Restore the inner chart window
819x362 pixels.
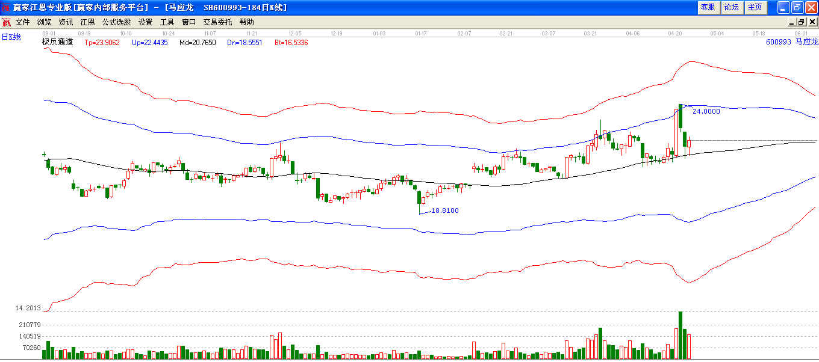[803, 22]
